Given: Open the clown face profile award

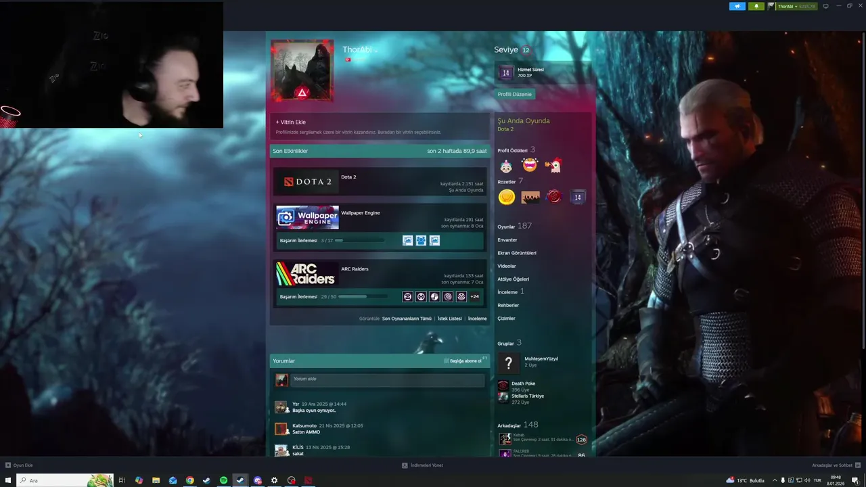Looking at the screenshot, I should click(506, 166).
